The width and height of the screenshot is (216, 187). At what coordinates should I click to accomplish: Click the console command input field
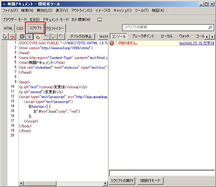click(162, 173)
